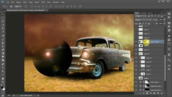Image resolution: width=172 pixels, height=97 pixels.
Task: Open the Filter menu
Action: pos(43,2)
